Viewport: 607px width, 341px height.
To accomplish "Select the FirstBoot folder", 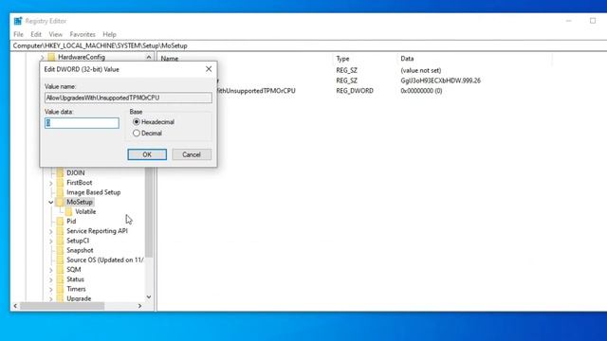I will [x=80, y=183].
